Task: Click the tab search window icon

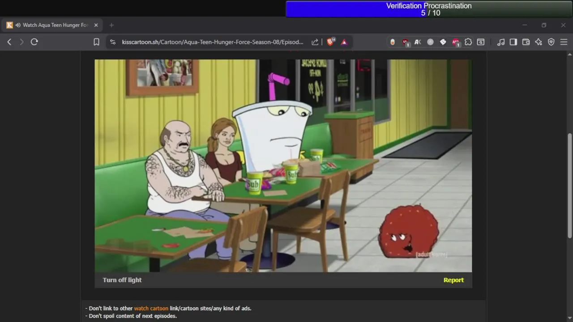Action: coord(481,42)
